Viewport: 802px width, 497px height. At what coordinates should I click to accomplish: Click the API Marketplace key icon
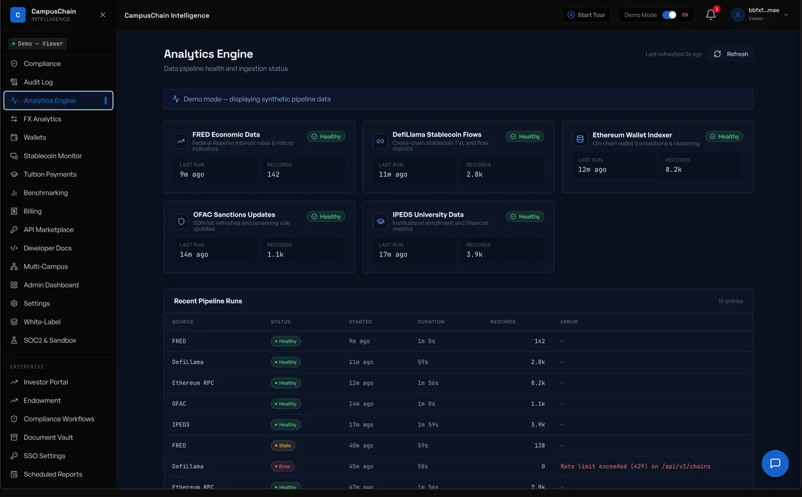coord(14,230)
